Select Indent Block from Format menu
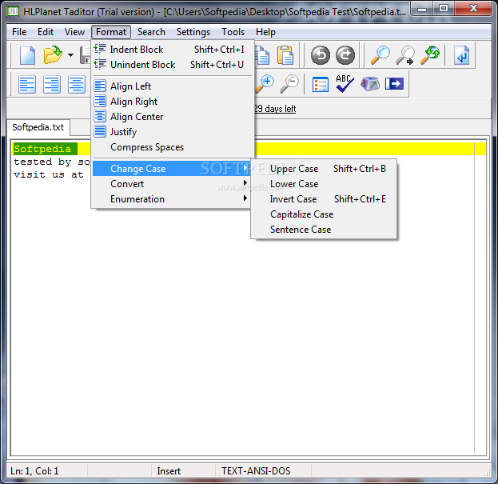The width and height of the screenshot is (498, 484). point(173,50)
